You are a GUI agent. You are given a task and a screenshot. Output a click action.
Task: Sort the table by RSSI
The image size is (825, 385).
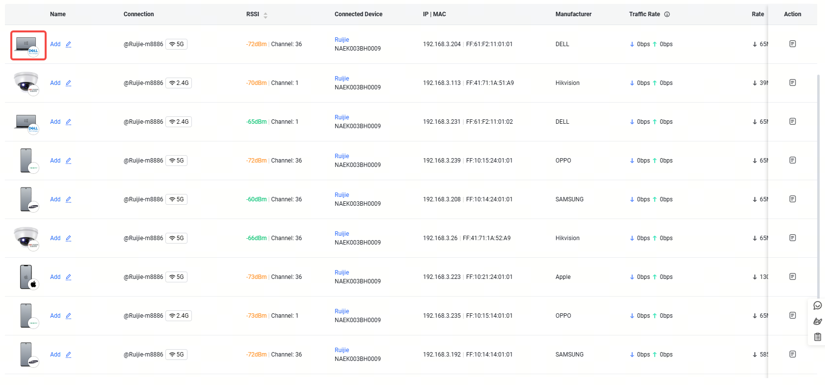tap(266, 15)
